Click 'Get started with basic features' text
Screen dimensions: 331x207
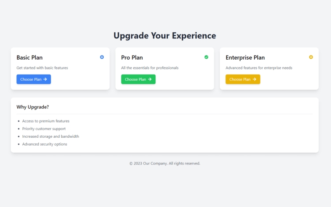[x=42, y=68]
